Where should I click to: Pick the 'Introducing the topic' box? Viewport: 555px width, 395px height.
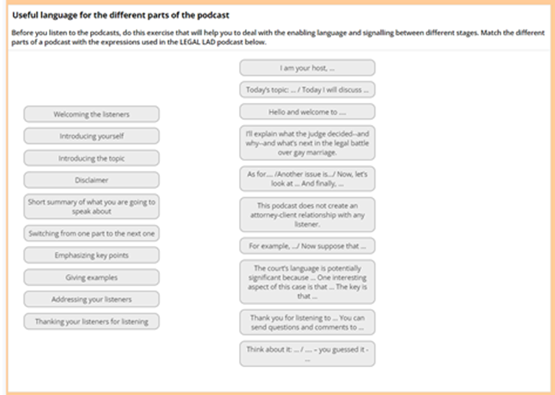(92, 159)
